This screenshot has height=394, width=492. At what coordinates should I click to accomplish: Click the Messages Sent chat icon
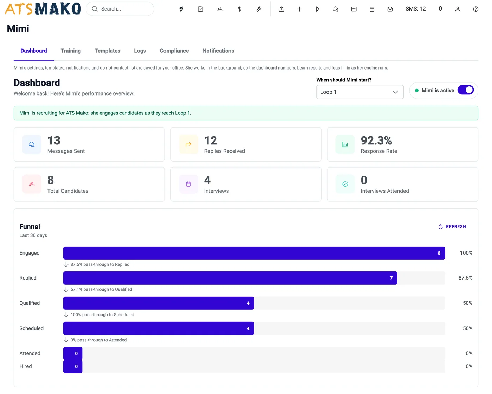click(32, 144)
